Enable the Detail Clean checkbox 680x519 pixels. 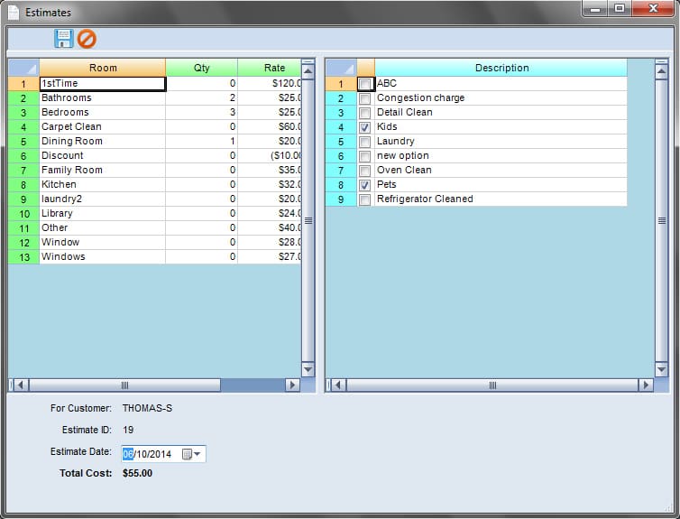(365, 113)
